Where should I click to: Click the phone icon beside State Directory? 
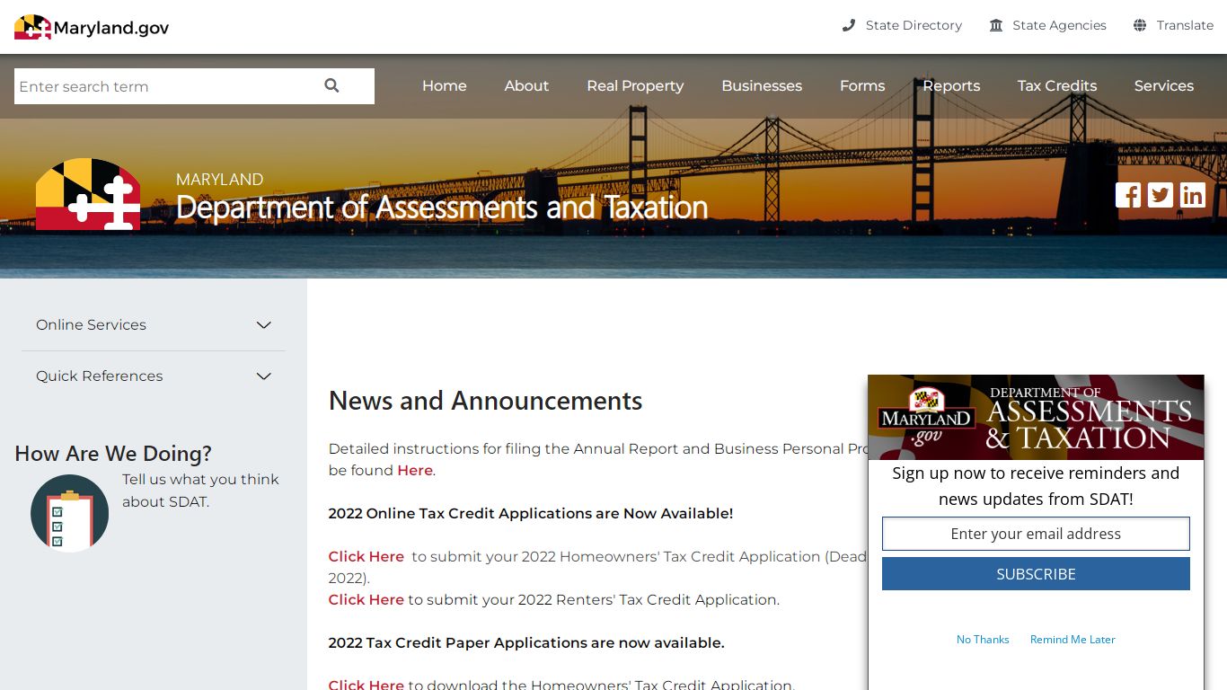pyautogui.click(x=848, y=25)
